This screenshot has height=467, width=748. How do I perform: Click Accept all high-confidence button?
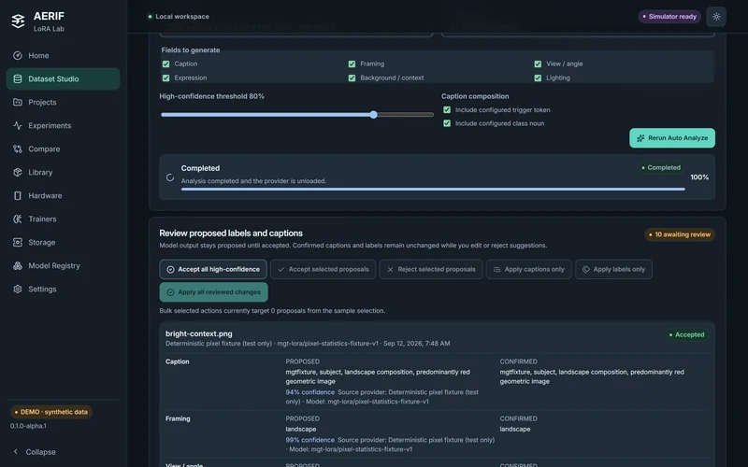coord(213,270)
